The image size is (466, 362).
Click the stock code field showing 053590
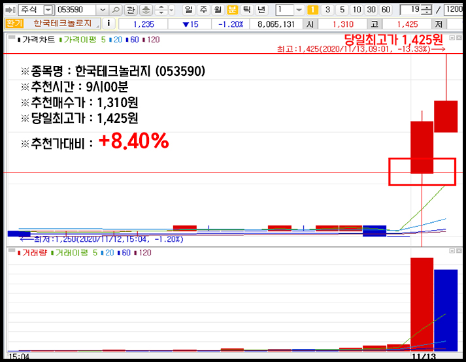tap(76, 10)
